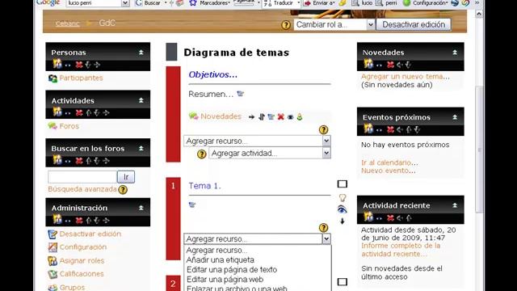Toggle the eye visibility icon for Tema 1
This screenshot has height=291, width=517.
click(343, 209)
